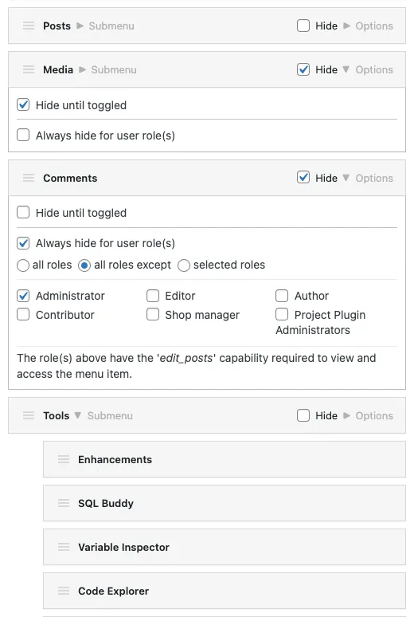Click the Variable Inspector drag handle
This screenshot has height=617, width=414.
64,547
